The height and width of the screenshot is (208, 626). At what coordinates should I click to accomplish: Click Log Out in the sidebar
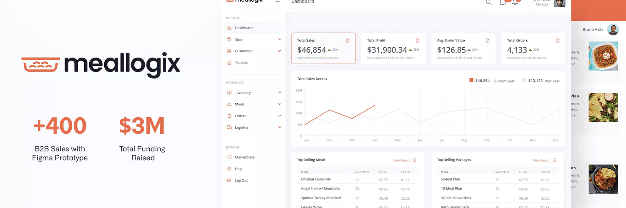(x=241, y=181)
